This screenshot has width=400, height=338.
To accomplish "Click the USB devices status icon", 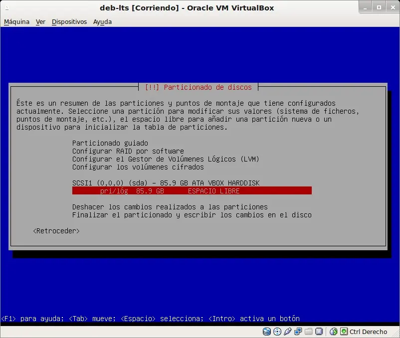I will click(x=287, y=332).
